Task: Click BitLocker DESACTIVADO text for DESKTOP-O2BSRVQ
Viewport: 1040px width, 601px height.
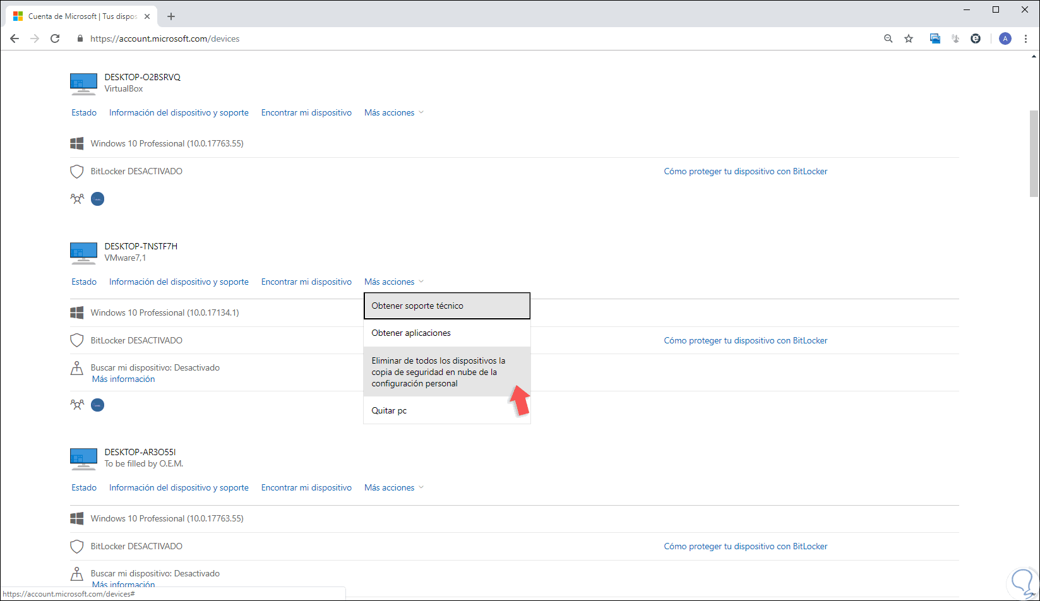Action: click(x=136, y=171)
